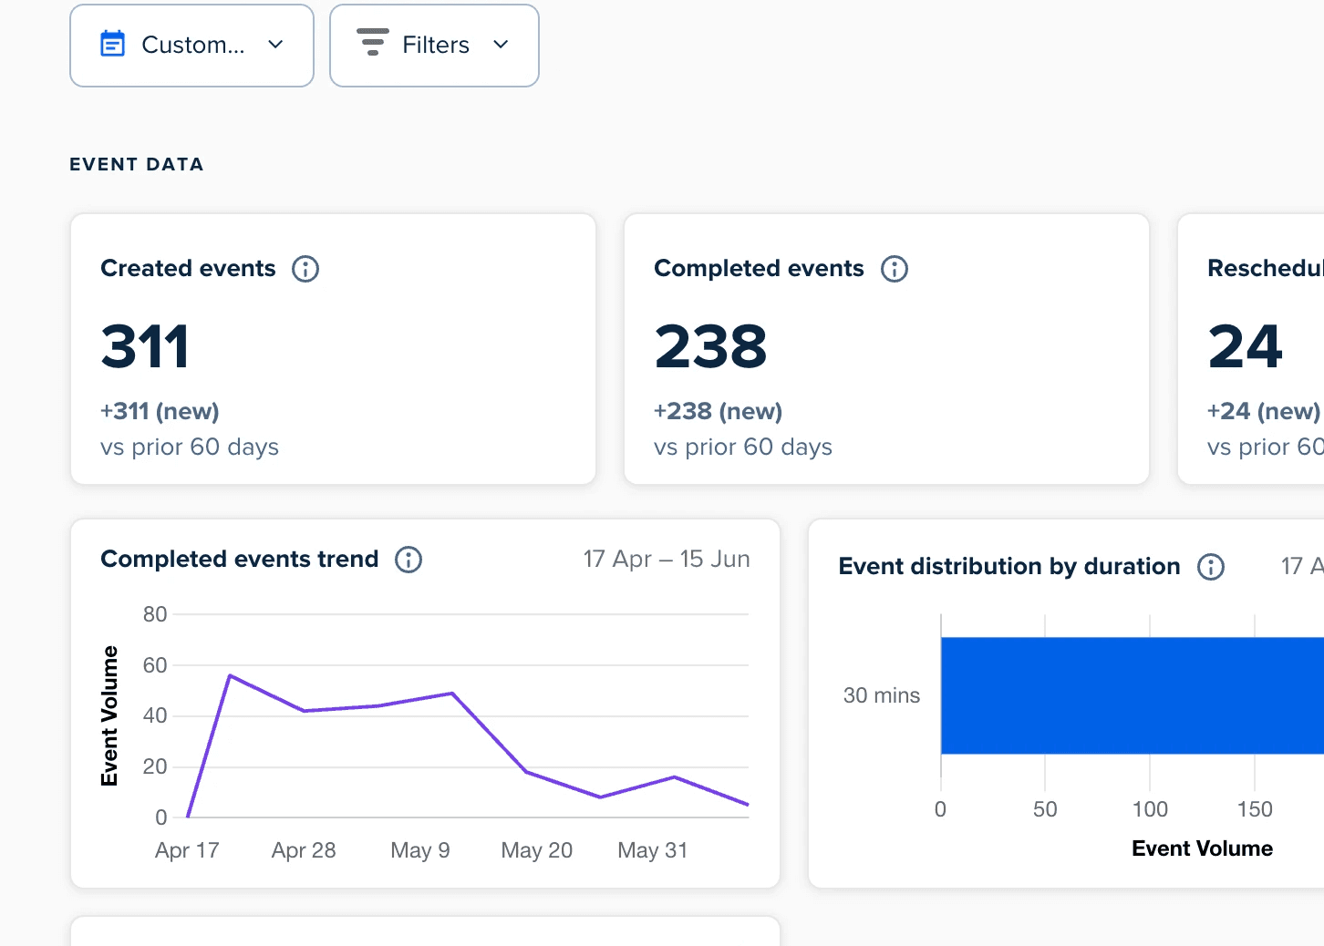Show info for Completed events trend
Screen dimensions: 1324x946
(x=409, y=560)
